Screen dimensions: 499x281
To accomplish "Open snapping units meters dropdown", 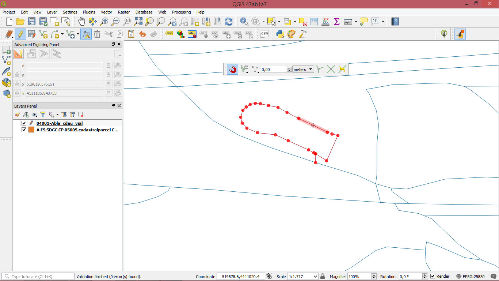I will [303, 69].
